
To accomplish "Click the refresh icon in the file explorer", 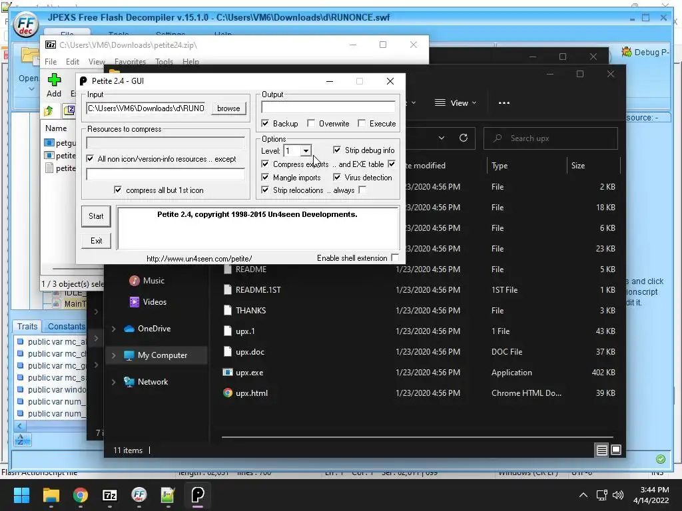I will pos(464,138).
